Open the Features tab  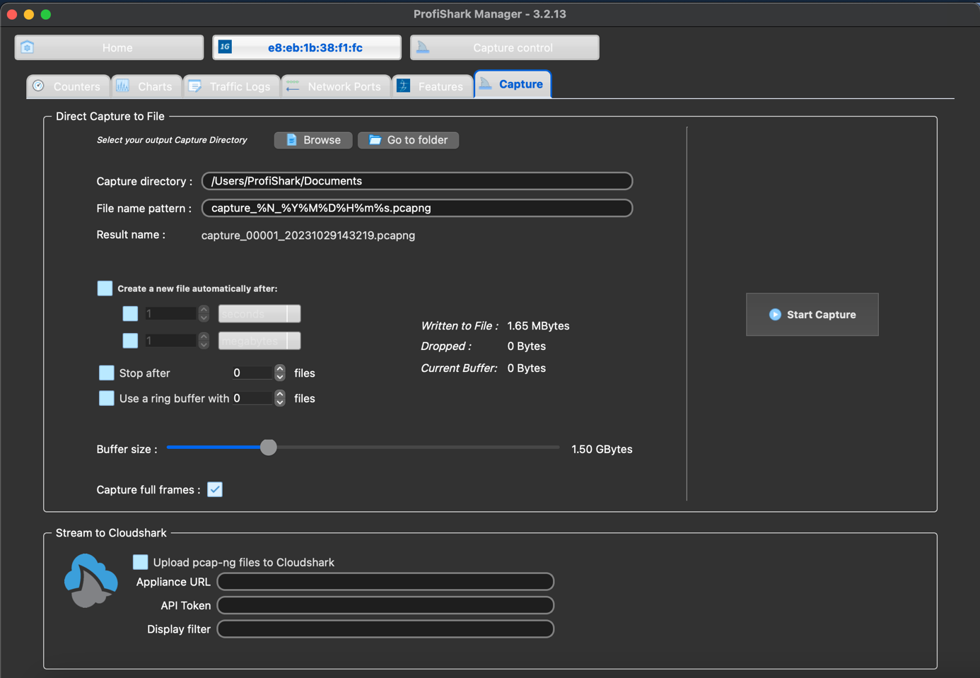coord(432,86)
